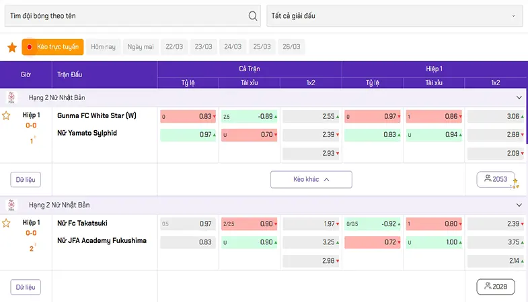Pick Takatsuki first-half handicap odds -0.92
The width and height of the screenshot is (528, 302).
(373, 224)
